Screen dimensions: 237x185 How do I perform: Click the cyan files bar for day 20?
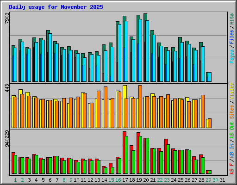[x=147, y=51]
